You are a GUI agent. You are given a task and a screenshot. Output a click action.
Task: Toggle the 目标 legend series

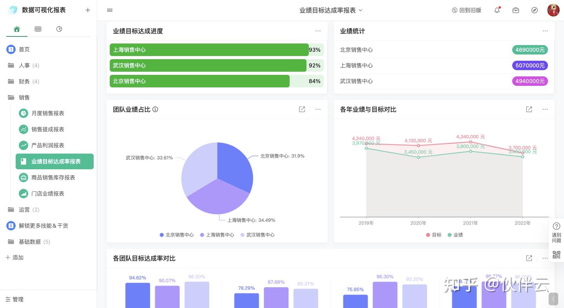point(434,235)
